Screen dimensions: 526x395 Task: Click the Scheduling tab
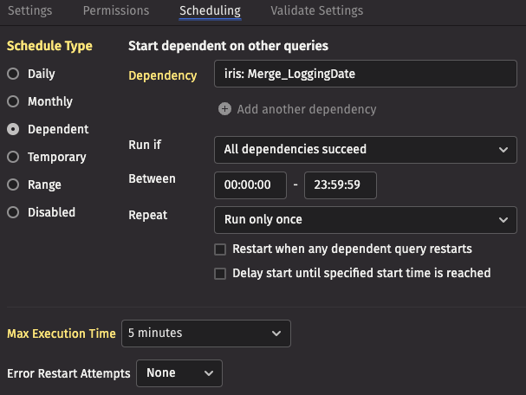click(210, 11)
